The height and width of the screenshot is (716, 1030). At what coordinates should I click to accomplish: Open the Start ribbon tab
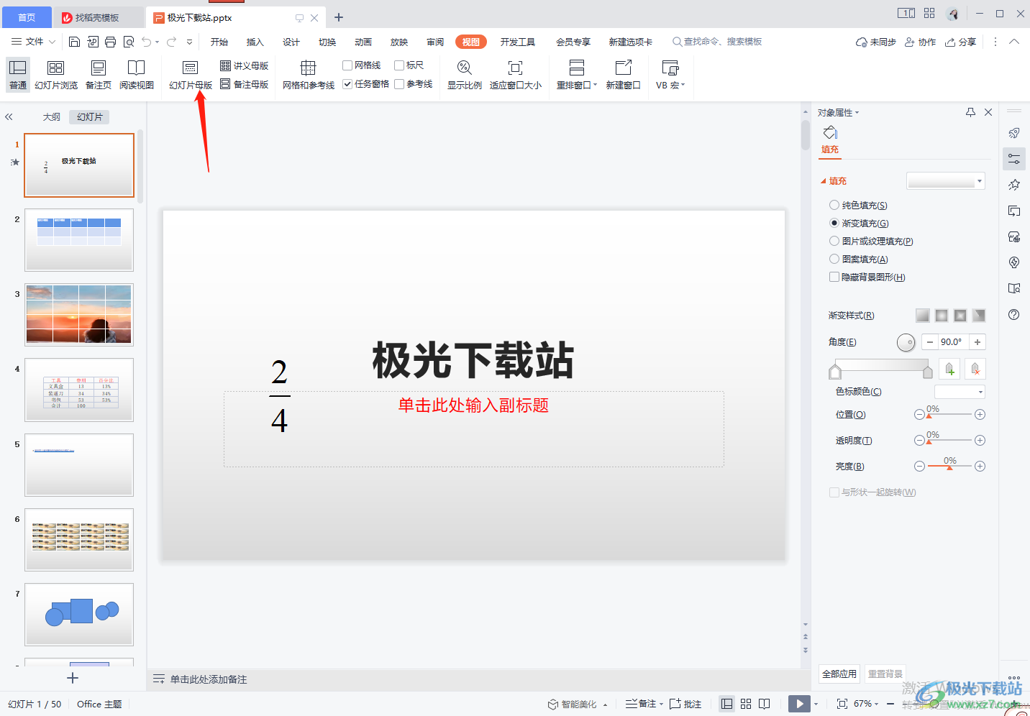coord(219,42)
